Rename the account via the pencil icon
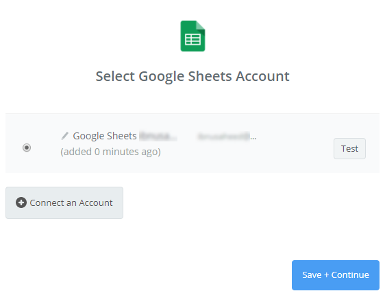This screenshot has height=302, width=385. pyautogui.click(x=65, y=136)
